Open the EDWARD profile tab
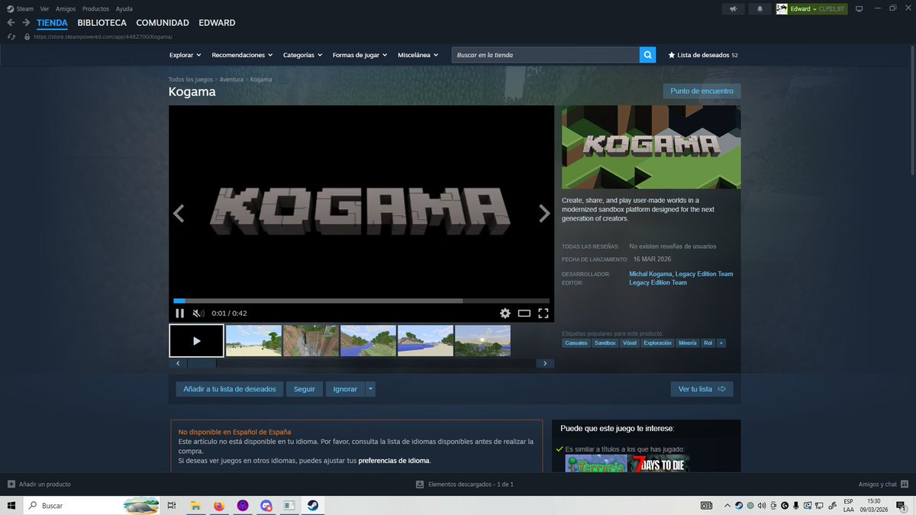This screenshot has width=916, height=515. click(x=217, y=23)
